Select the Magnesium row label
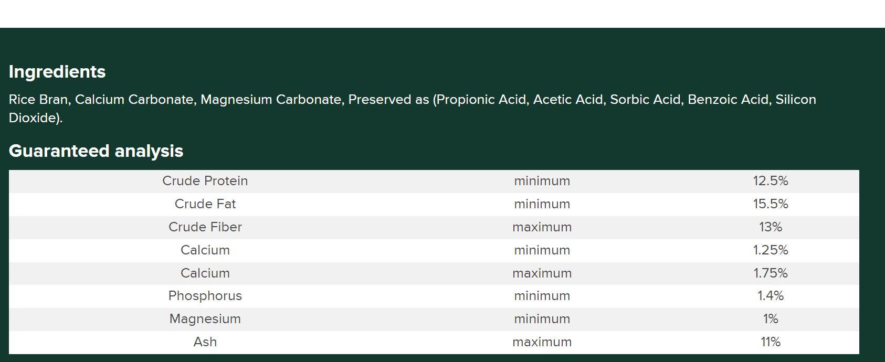885x362 pixels. (x=205, y=319)
